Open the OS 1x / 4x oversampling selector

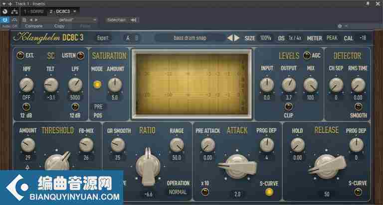(295, 38)
